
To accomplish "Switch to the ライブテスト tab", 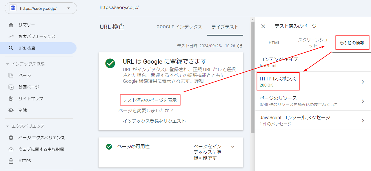I will tap(225, 27).
